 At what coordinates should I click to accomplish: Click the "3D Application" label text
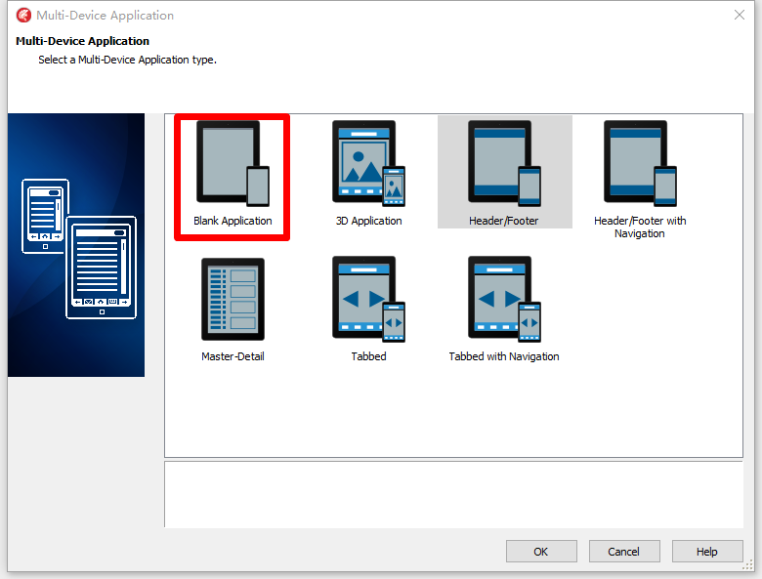tap(369, 221)
